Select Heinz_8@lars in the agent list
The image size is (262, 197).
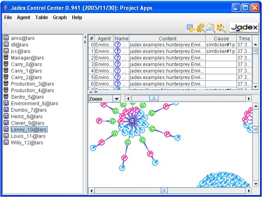[x=27, y=116]
